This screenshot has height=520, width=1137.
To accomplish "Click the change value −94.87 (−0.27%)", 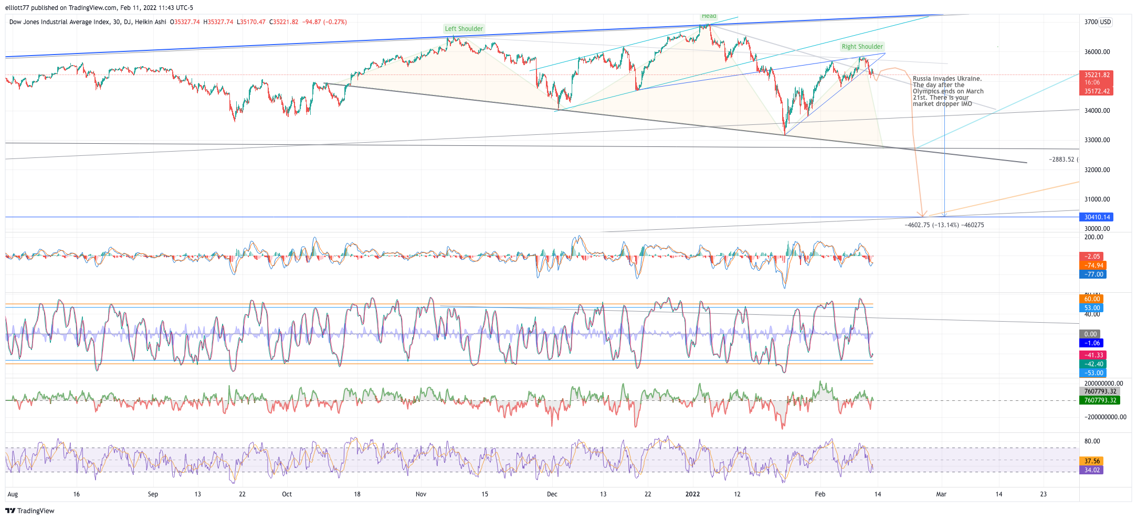I will pyautogui.click(x=324, y=22).
